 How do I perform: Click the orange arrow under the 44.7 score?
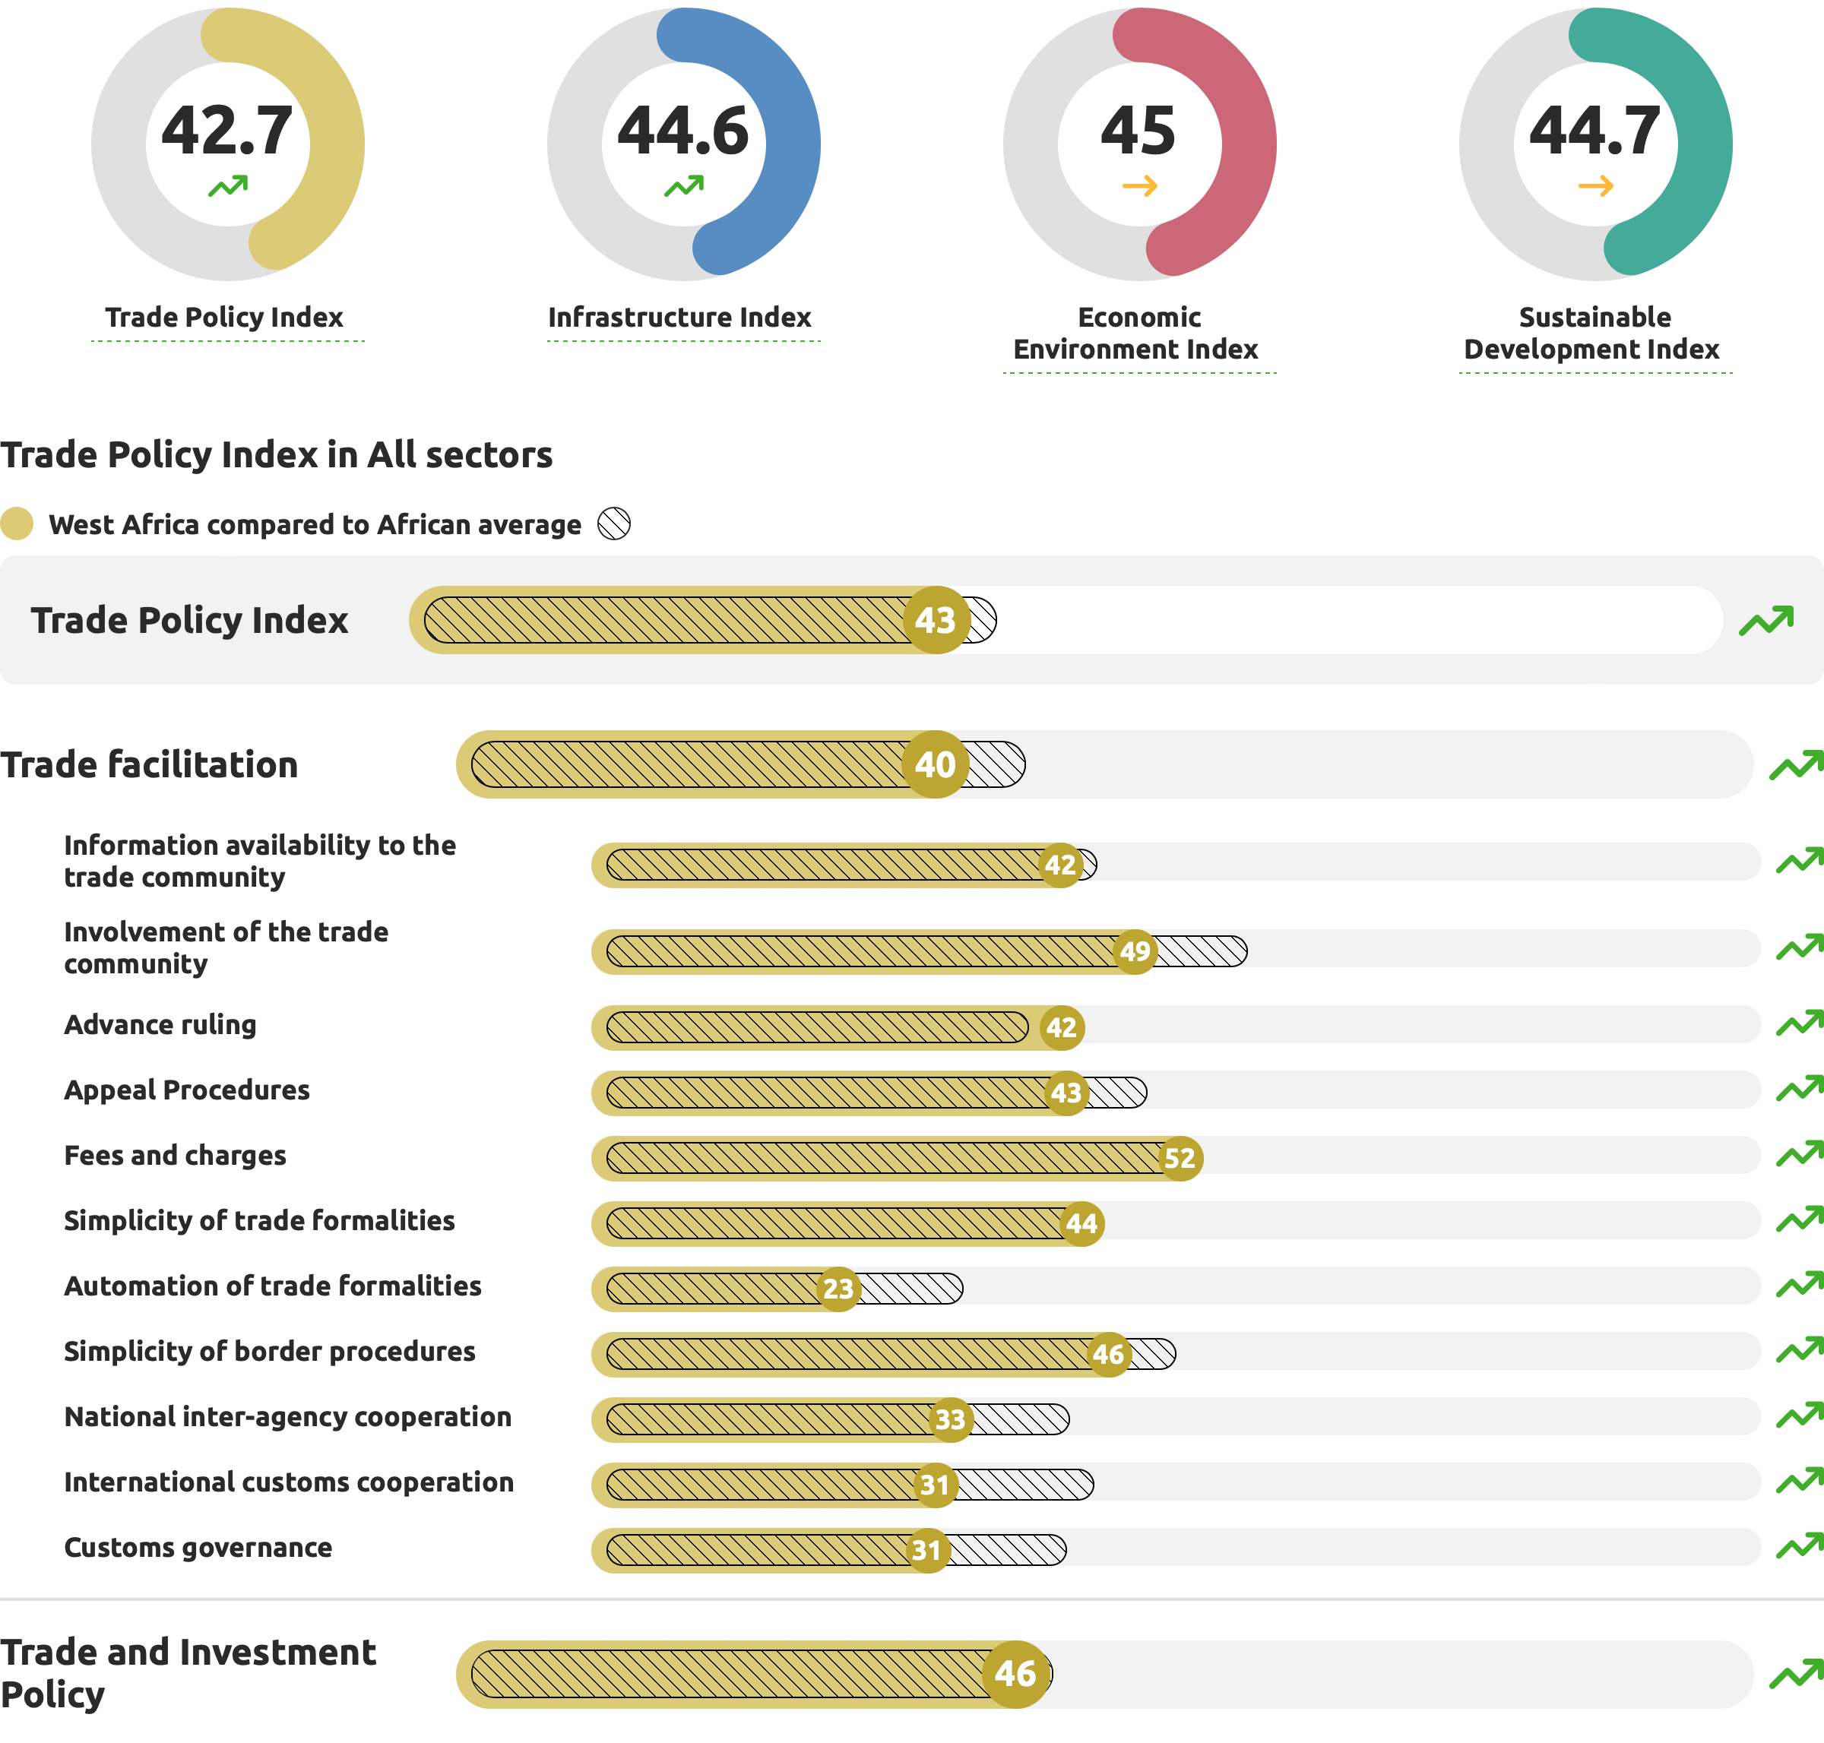pos(1595,187)
